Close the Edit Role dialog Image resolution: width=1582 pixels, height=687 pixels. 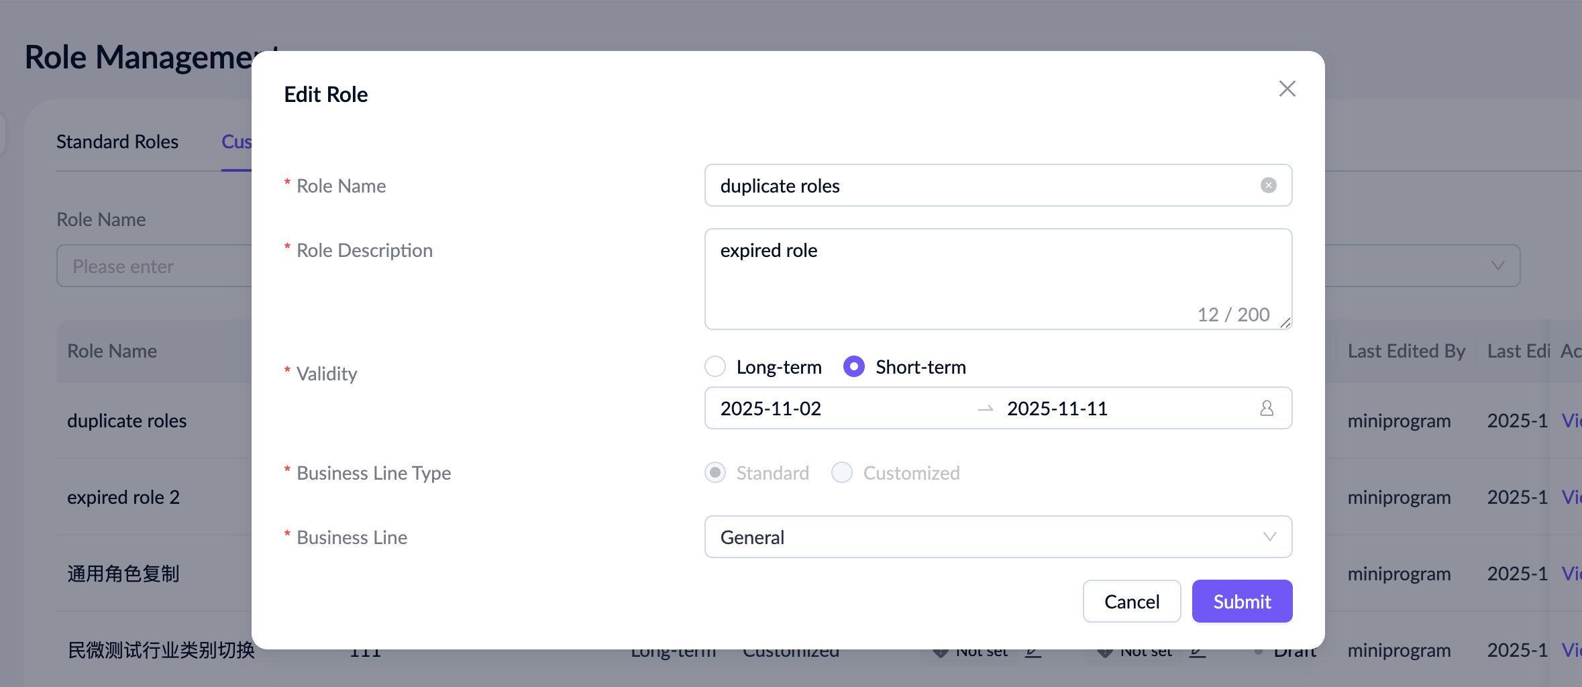1287,89
